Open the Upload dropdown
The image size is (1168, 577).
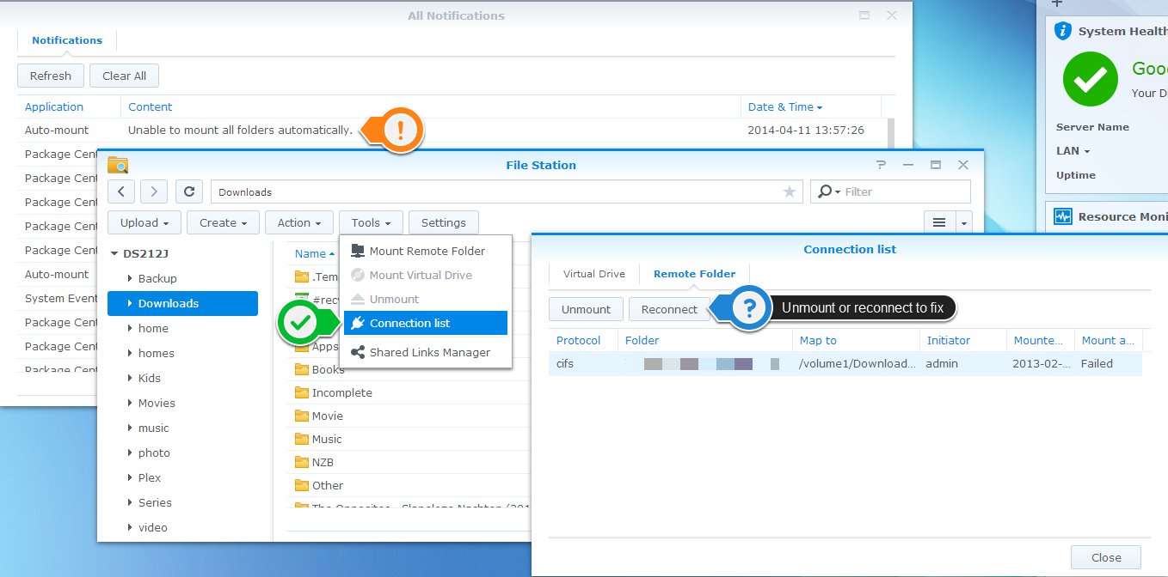click(x=144, y=222)
